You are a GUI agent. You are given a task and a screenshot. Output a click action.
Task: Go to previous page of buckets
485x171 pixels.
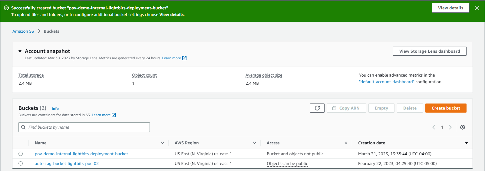tap(434, 127)
